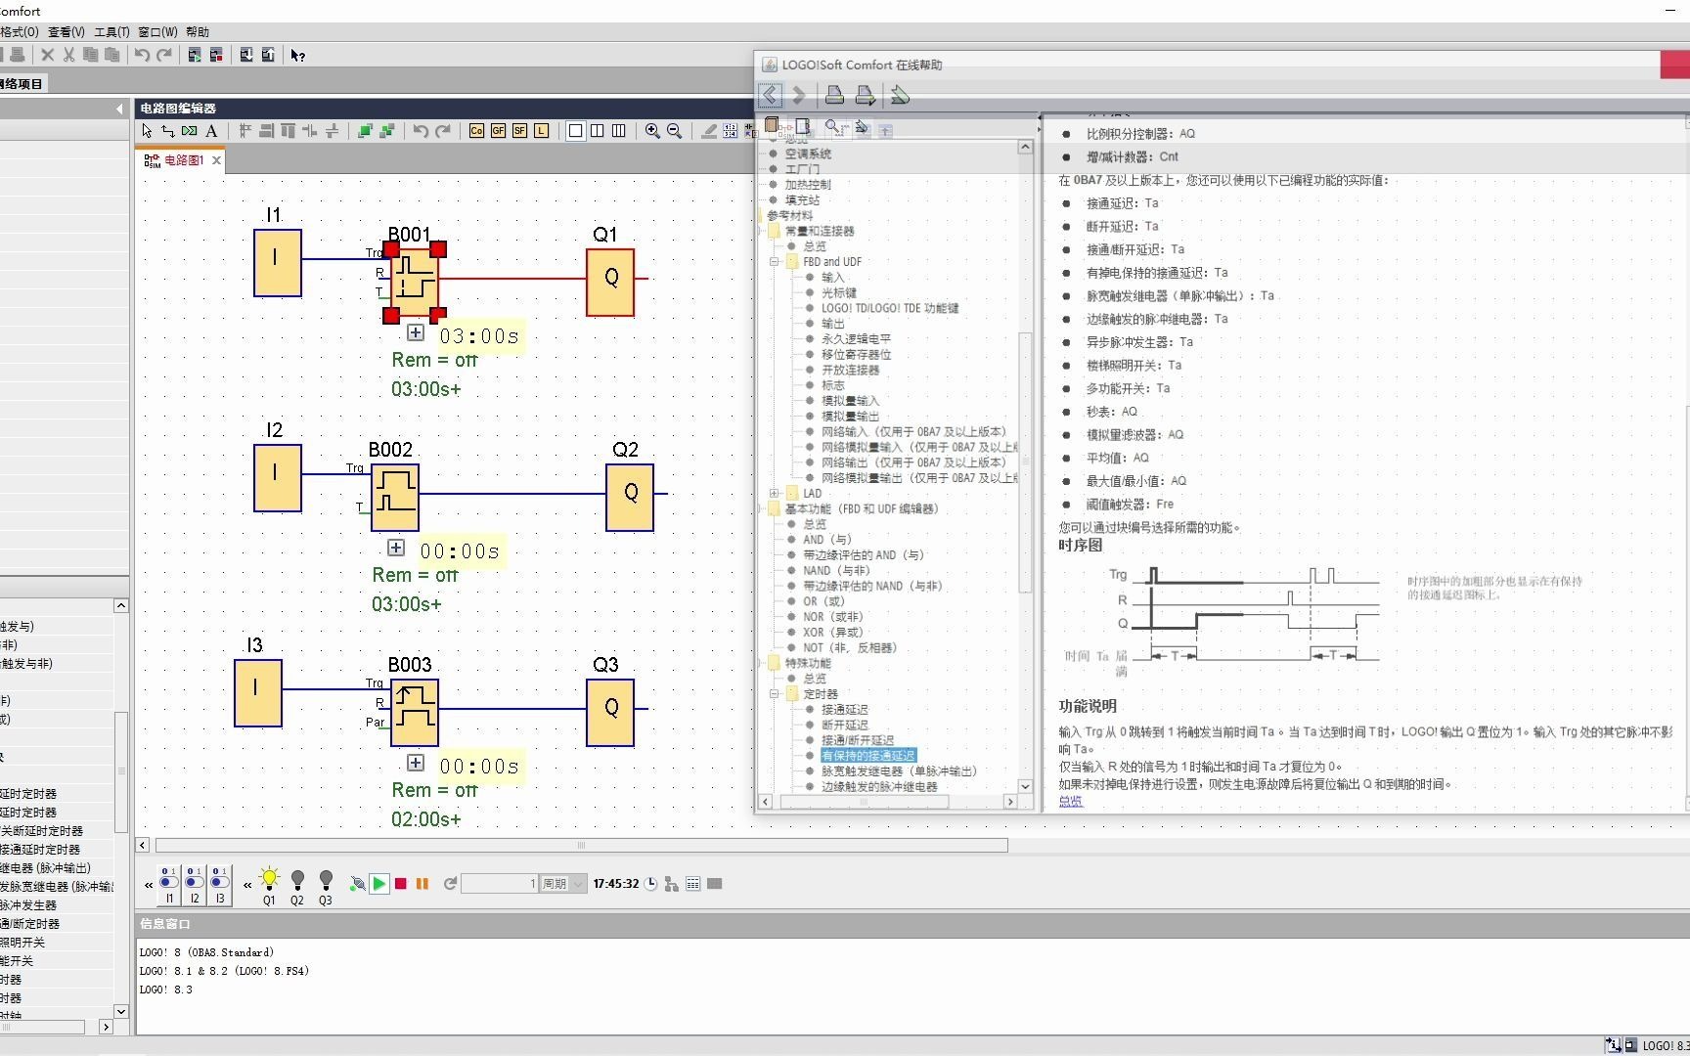Open the L data log profile button

tap(541, 131)
